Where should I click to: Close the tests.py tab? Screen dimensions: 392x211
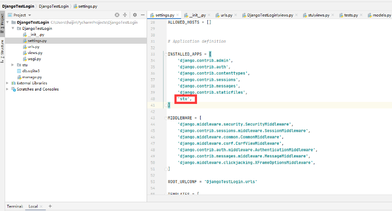[361, 15]
